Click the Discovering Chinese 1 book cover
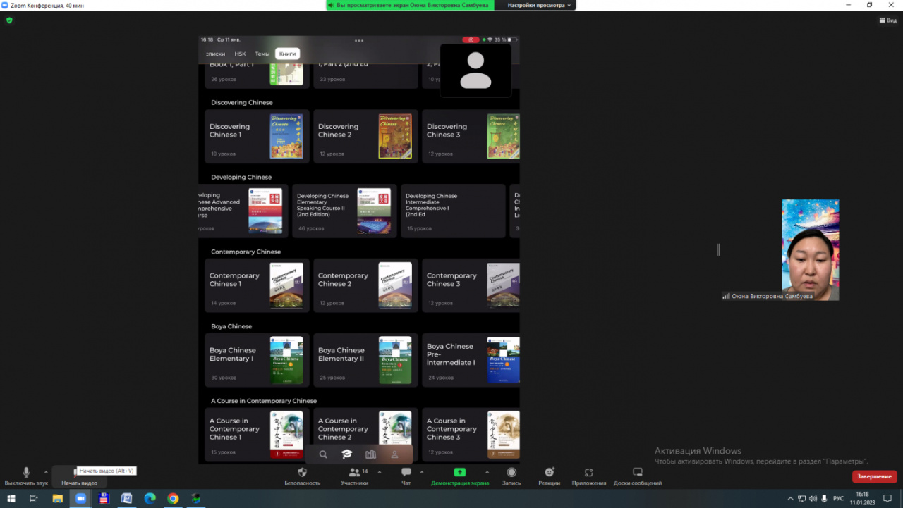Image resolution: width=903 pixels, height=508 pixels. (x=286, y=135)
